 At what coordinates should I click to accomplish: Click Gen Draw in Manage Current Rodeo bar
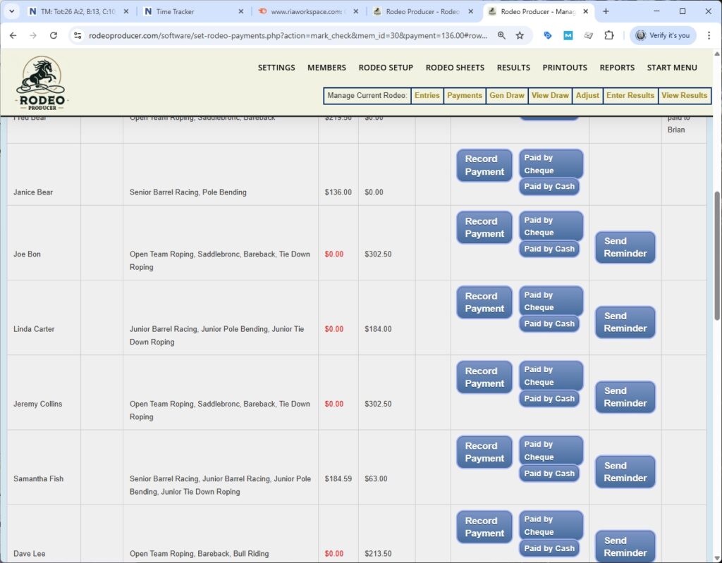pos(507,96)
